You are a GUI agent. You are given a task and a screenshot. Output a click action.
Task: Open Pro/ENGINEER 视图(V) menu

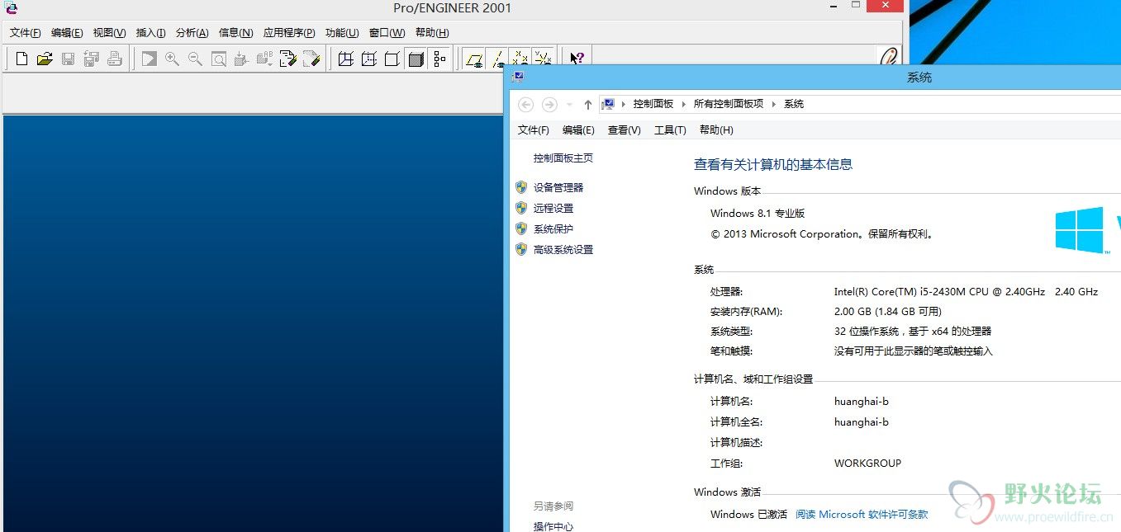(109, 33)
